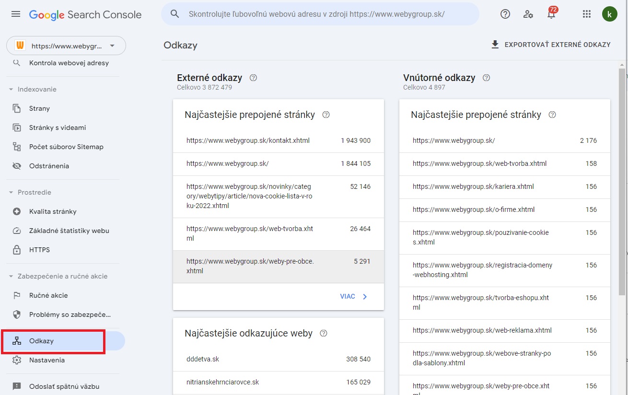Open referring site dddetva.sk
Image resolution: width=628 pixels, height=395 pixels.
279,360
